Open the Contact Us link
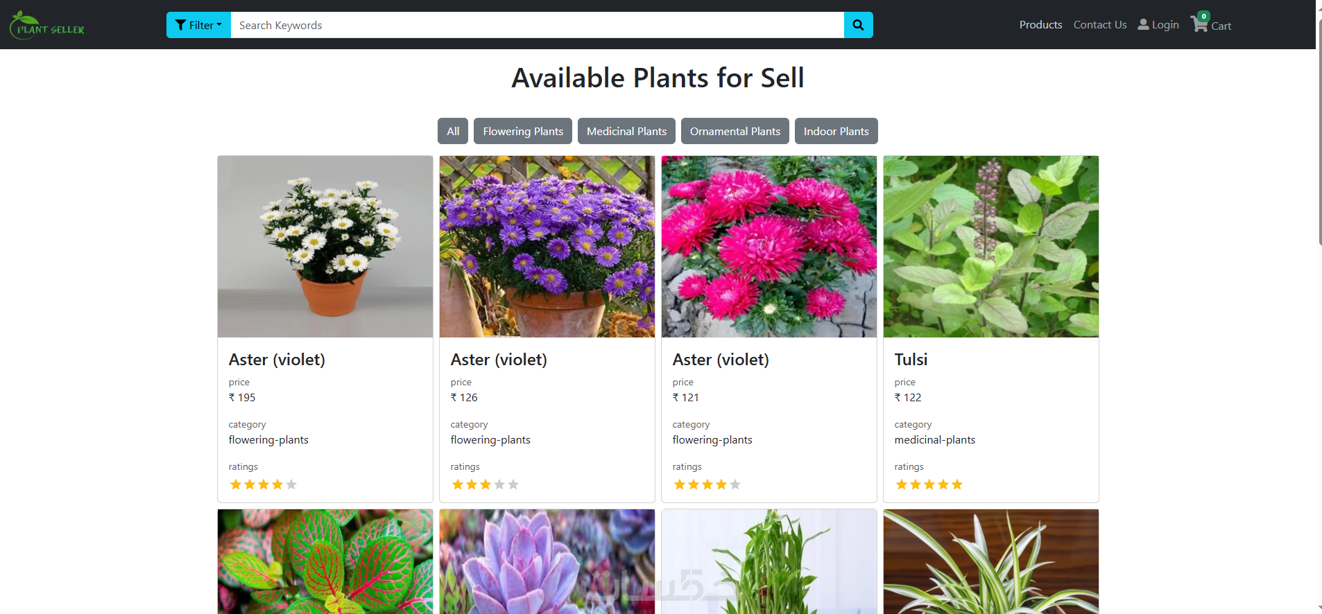Screen dimensions: 1322x614 click(1100, 25)
